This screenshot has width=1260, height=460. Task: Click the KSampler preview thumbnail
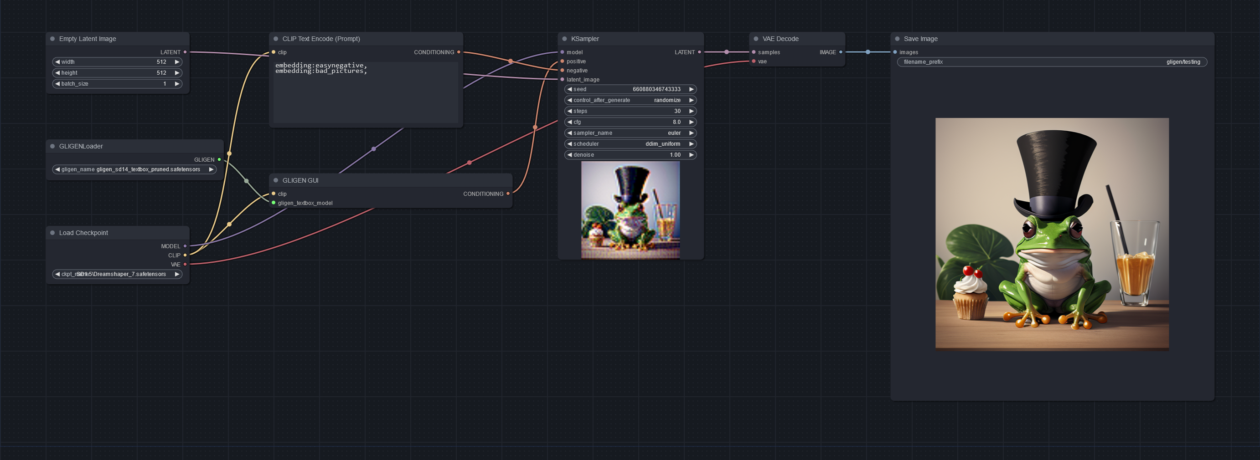[x=630, y=210]
